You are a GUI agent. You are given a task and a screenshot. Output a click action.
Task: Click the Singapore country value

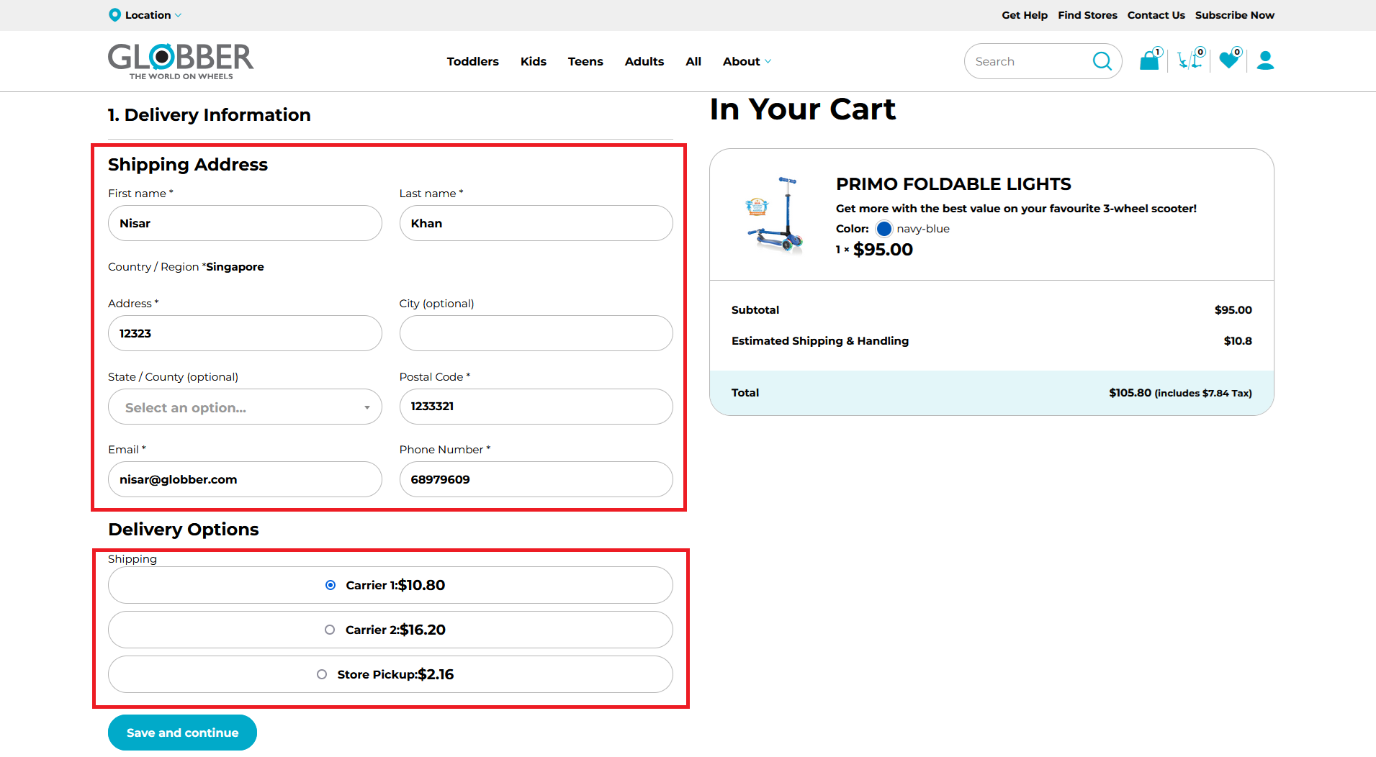click(235, 267)
